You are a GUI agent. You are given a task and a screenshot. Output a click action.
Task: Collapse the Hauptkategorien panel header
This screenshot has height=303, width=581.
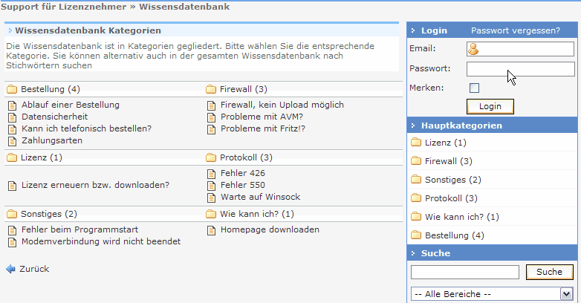(x=414, y=126)
